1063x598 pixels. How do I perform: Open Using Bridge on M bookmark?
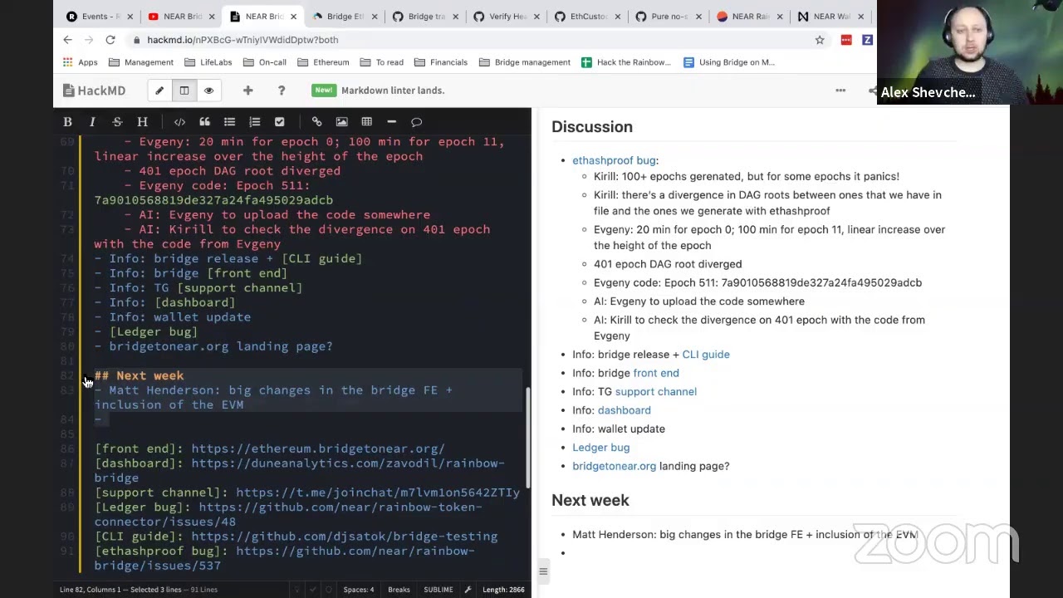(x=729, y=62)
